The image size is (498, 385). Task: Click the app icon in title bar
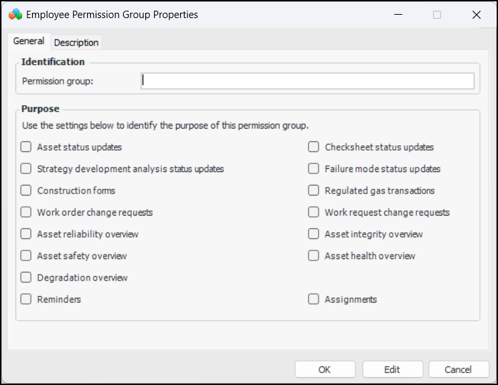coord(15,14)
